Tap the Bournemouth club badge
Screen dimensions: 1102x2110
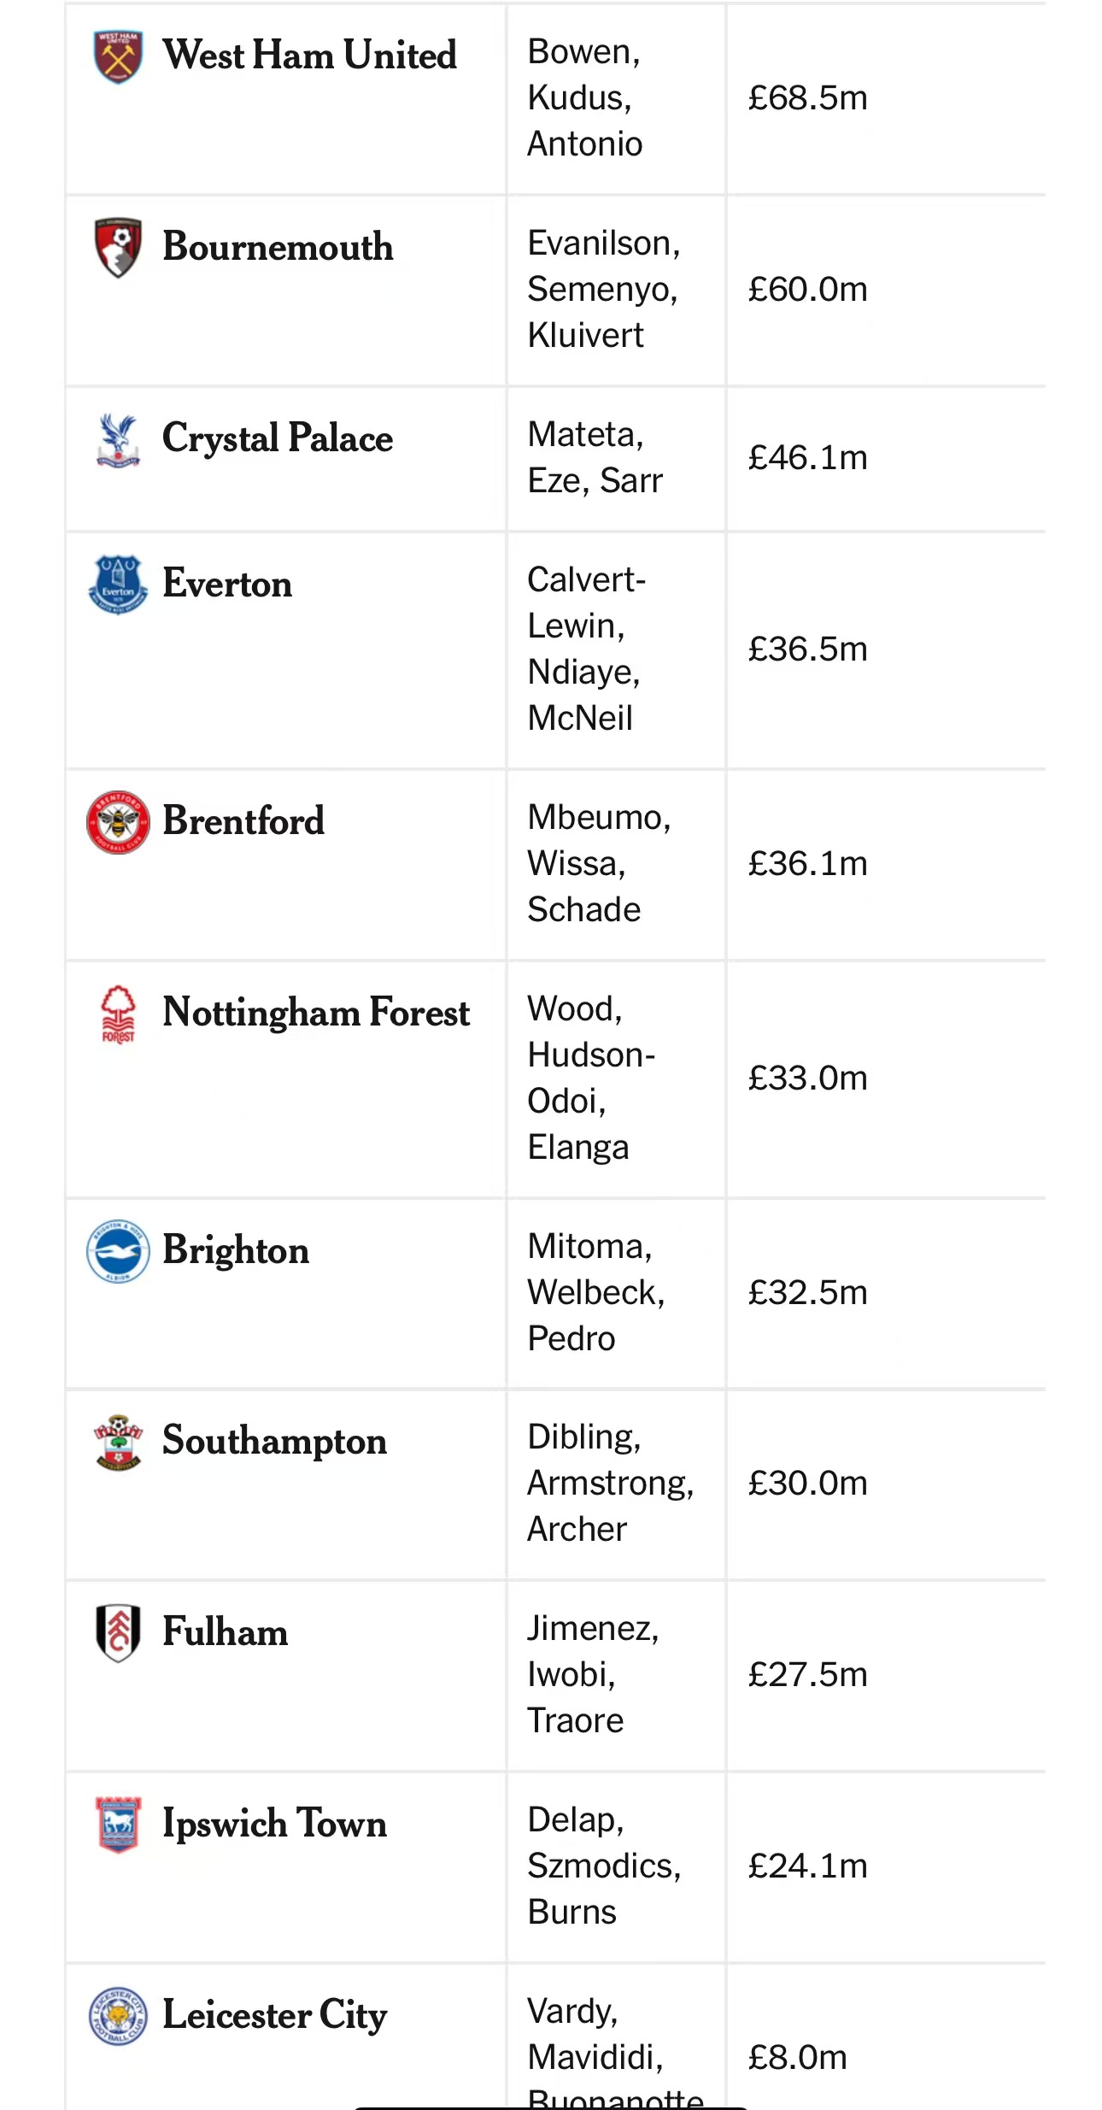pyautogui.click(x=118, y=248)
